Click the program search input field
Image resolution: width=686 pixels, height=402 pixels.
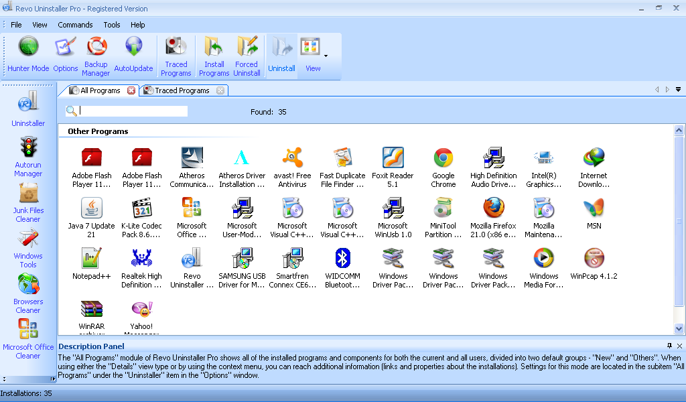pyautogui.click(x=133, y=111)
